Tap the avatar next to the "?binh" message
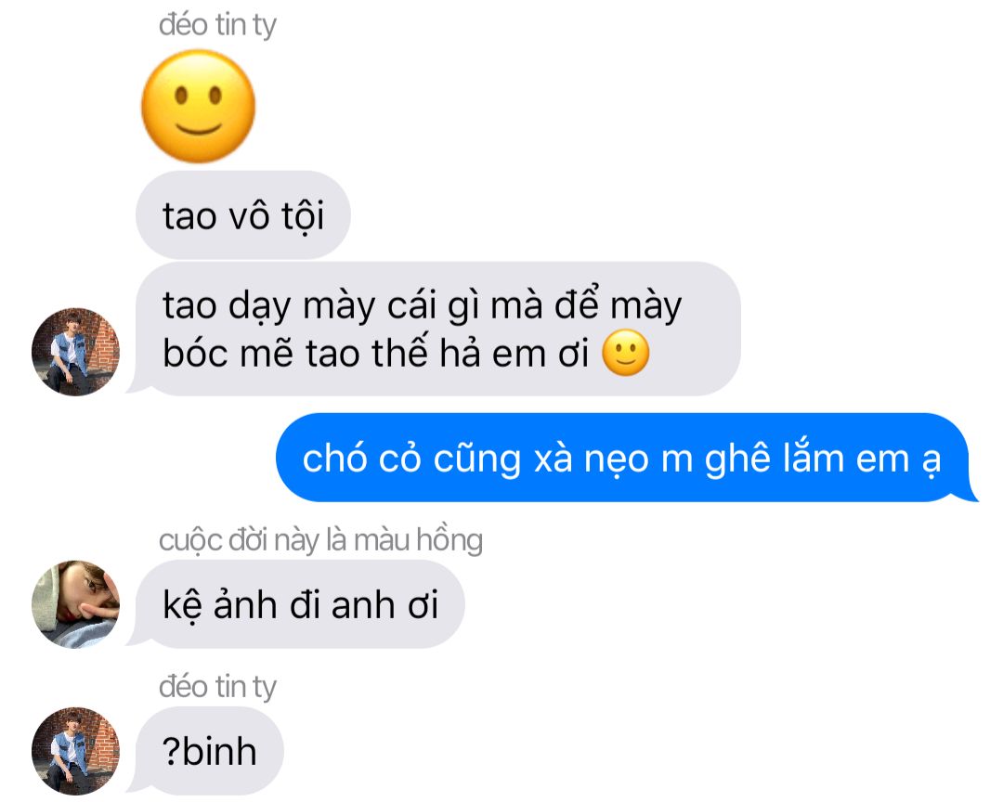Image resolution: width=1003 pixels, height=802 pixels. (75, 751)
